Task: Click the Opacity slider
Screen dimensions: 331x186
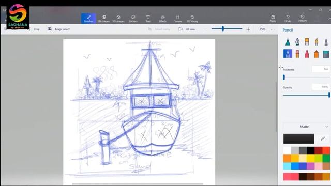Action: point(307,95)
